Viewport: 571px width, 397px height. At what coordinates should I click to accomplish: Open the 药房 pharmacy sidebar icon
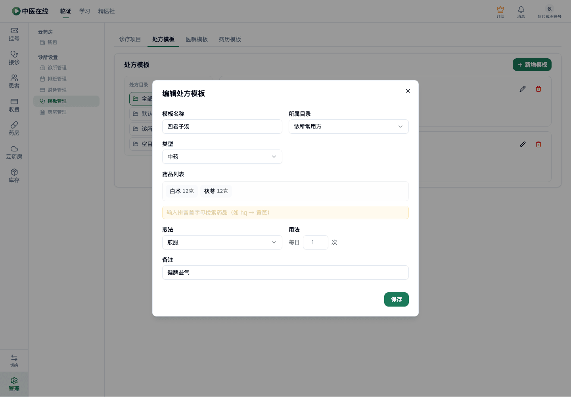click(x=14, y=129)
